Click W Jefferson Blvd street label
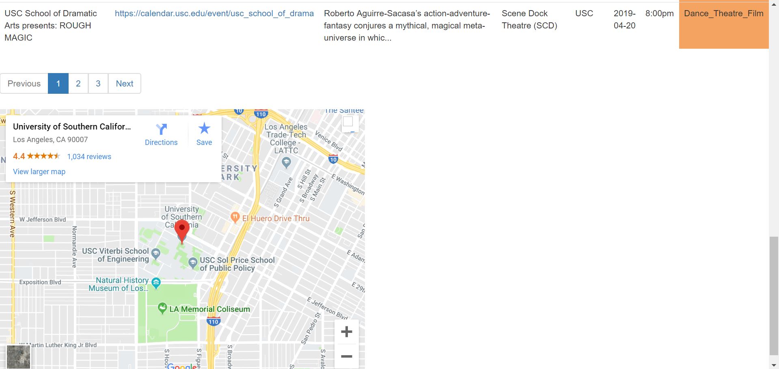Screen dimensions: 779x369 (43, 220)
